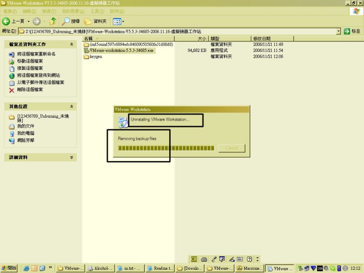Open the 說明(H) menu
The image size is (364, 273).
point(117,11)
